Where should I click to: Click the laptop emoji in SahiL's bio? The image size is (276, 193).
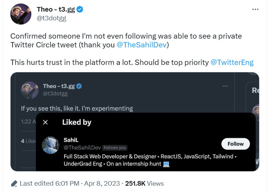point(166,164)
